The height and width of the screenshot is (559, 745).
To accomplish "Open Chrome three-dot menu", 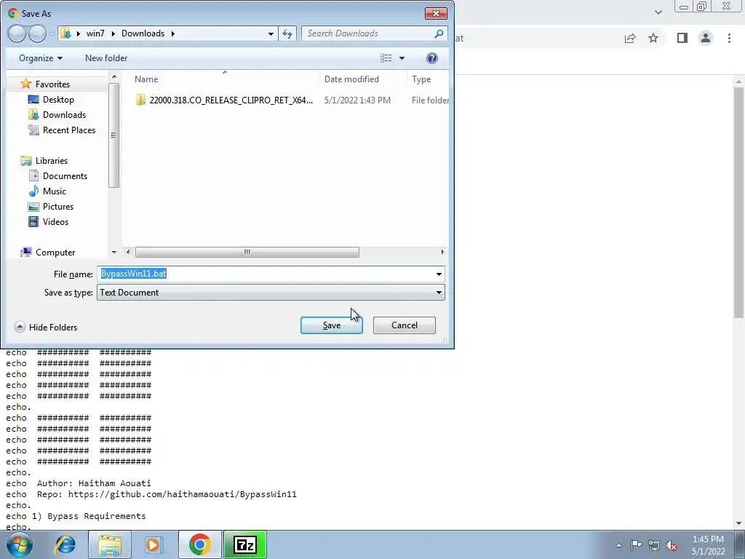I will click(x=729, y=38).
